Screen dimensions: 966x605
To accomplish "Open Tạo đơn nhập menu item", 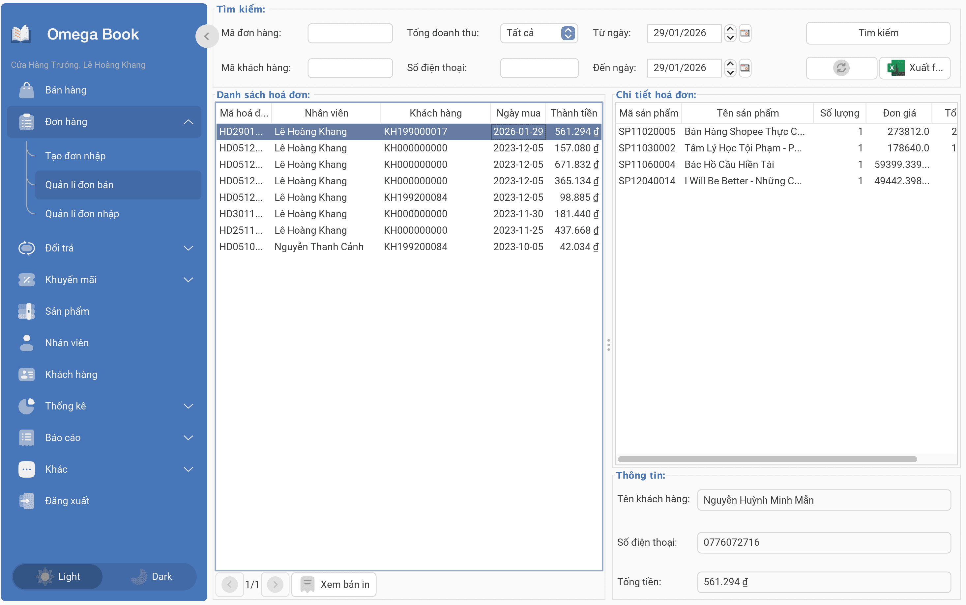I will click(118, 156).
